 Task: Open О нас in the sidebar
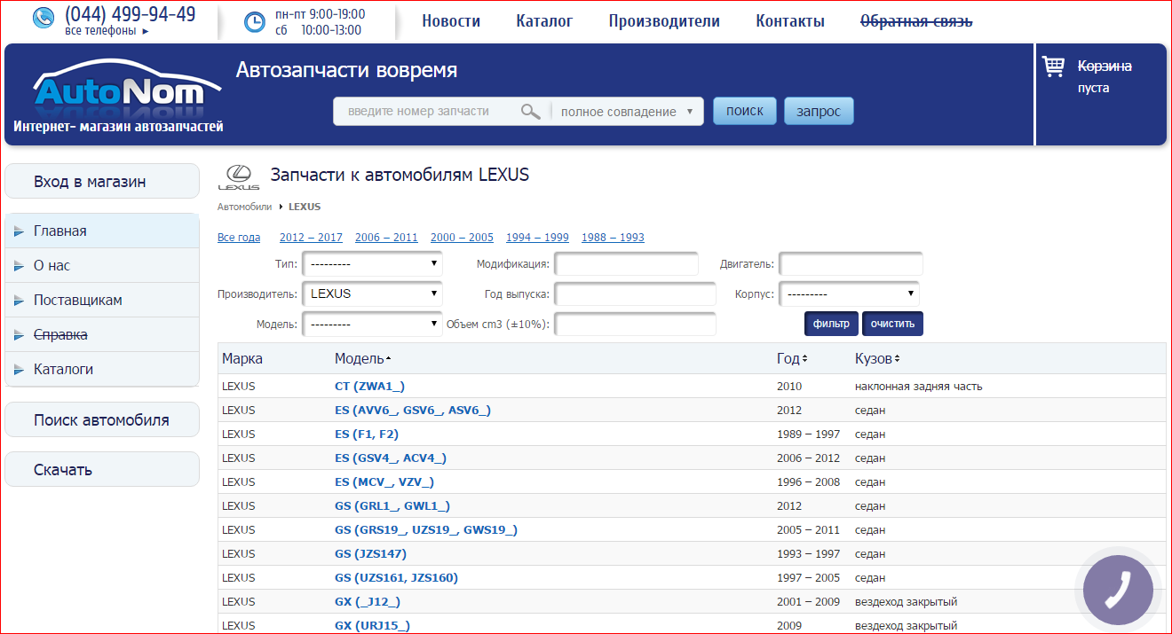click(x=102, y=265)
